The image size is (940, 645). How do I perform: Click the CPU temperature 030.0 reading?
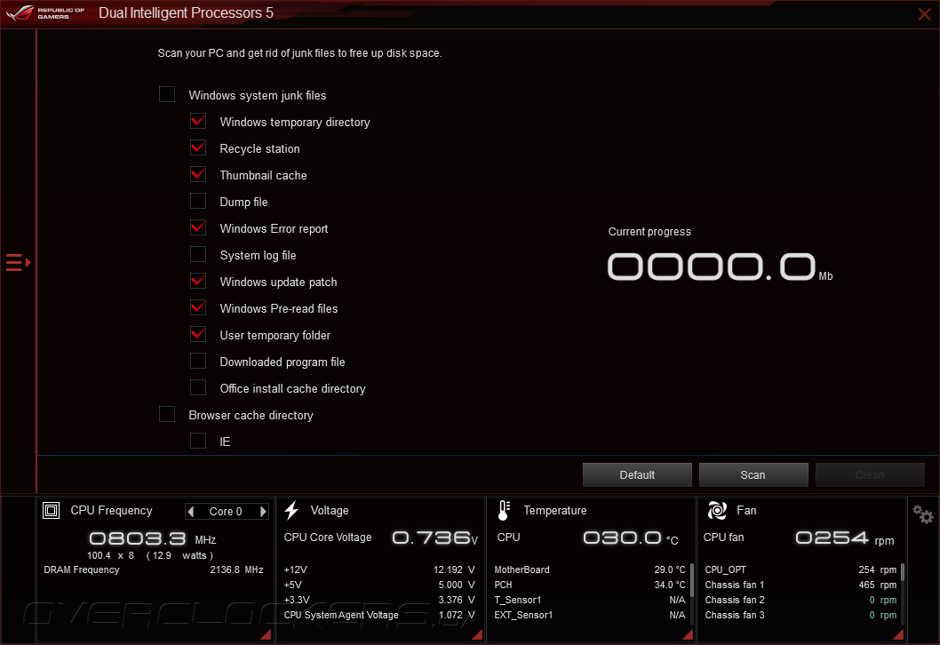click(x=632, y=537)
